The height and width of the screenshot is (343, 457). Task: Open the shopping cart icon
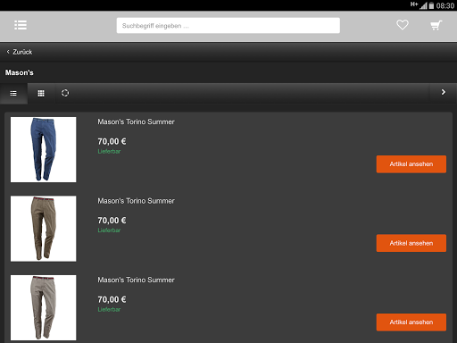pyautogui.click(x=436, y=25)
